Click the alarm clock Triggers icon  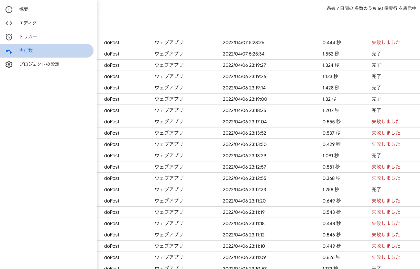[x=9, y=37]
